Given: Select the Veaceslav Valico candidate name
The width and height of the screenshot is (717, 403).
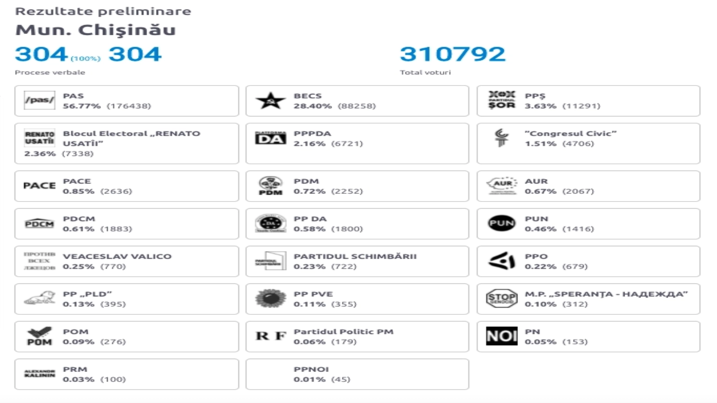Looking at the screenshot, I should click(117, 257).
